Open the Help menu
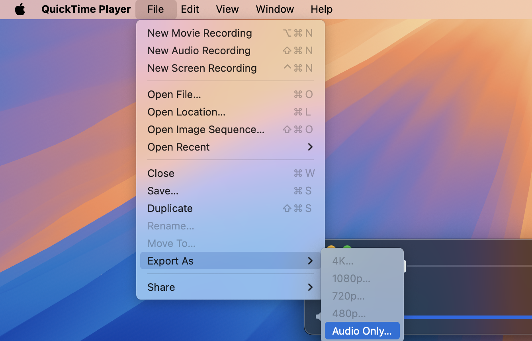 coord(321,10)
